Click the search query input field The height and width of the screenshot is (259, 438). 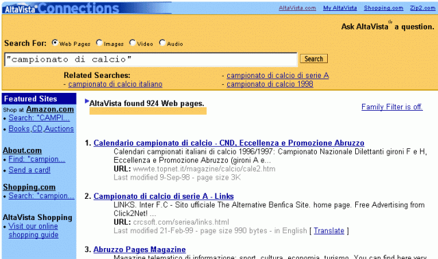click(x=151, y=59)
